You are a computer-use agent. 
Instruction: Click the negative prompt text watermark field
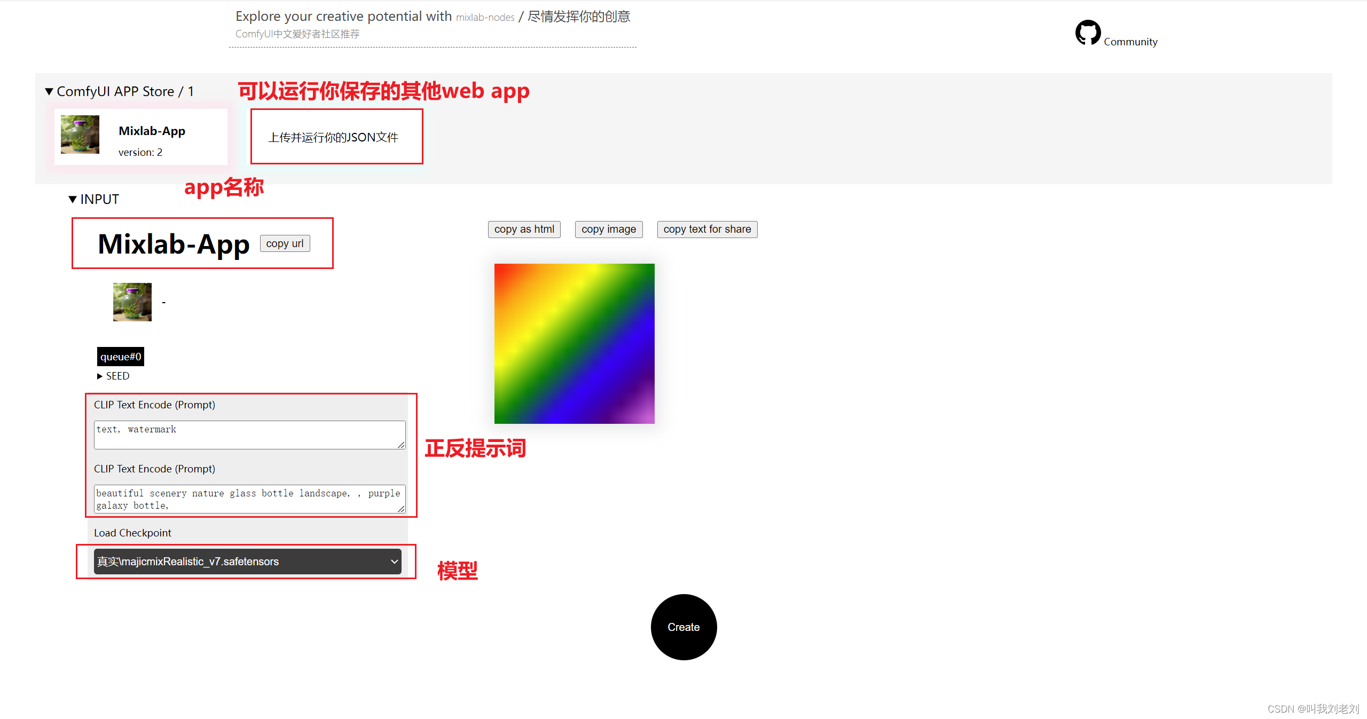click(x=249, y=434)
